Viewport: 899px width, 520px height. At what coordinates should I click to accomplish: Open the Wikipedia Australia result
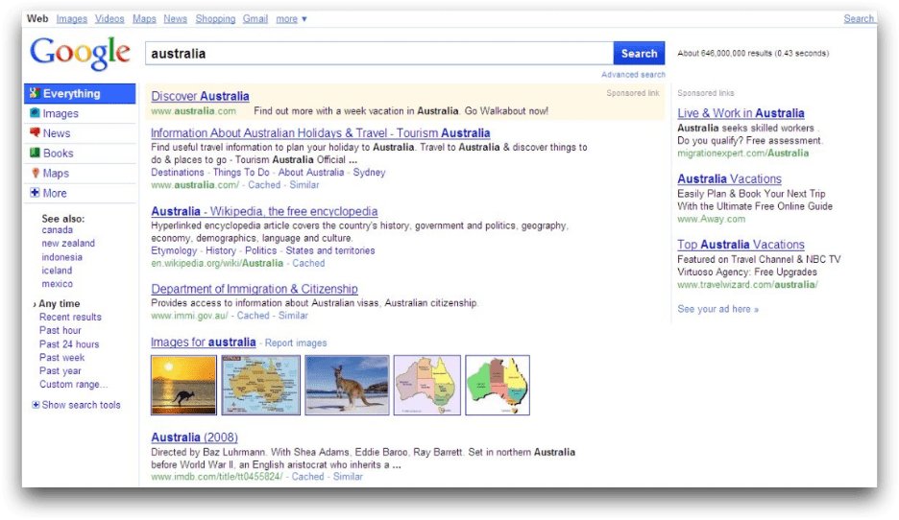pyautogui.click(x=264, y=211)
